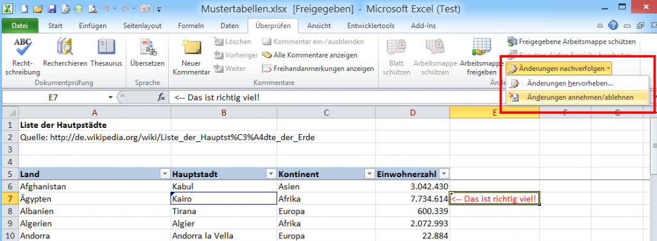The image size is (657, 241).
Task: Click the Excel application icon in title bar
Action: (x=8, y=8)
